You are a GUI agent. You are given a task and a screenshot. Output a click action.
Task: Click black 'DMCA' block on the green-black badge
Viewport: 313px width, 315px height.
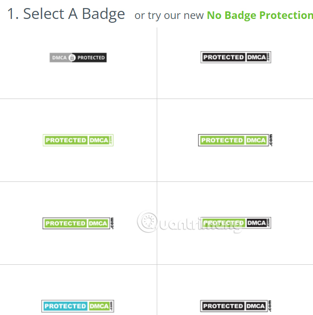pyautogui.click(x=256, y=223)
